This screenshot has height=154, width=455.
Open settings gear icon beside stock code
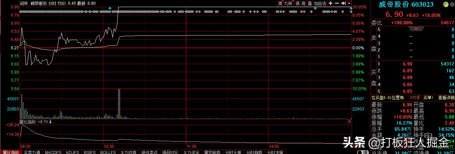452,4
